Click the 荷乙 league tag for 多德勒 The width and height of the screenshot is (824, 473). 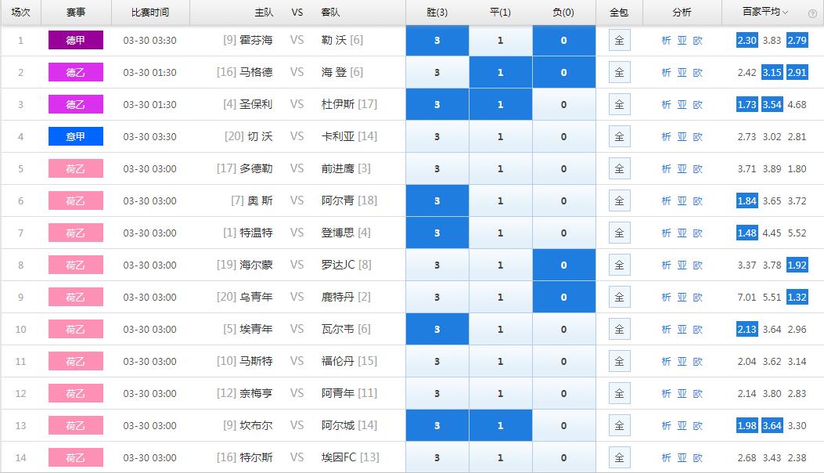[x=76, y=168]
